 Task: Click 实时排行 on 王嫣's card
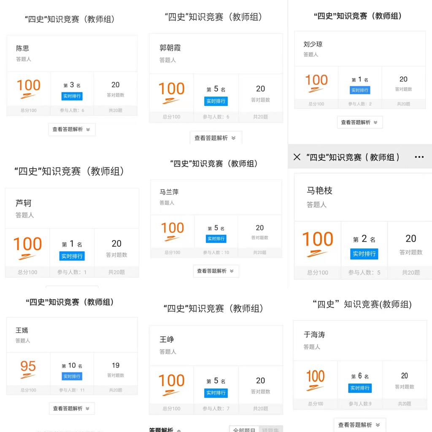[x=72, y=376]
